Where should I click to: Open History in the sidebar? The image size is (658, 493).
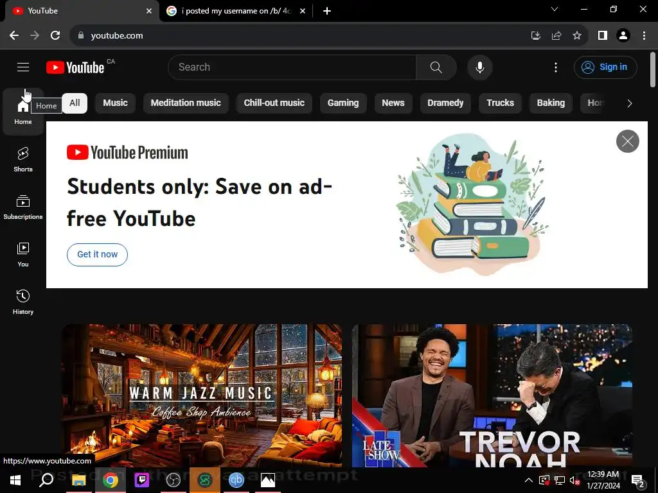coord(23,302)
